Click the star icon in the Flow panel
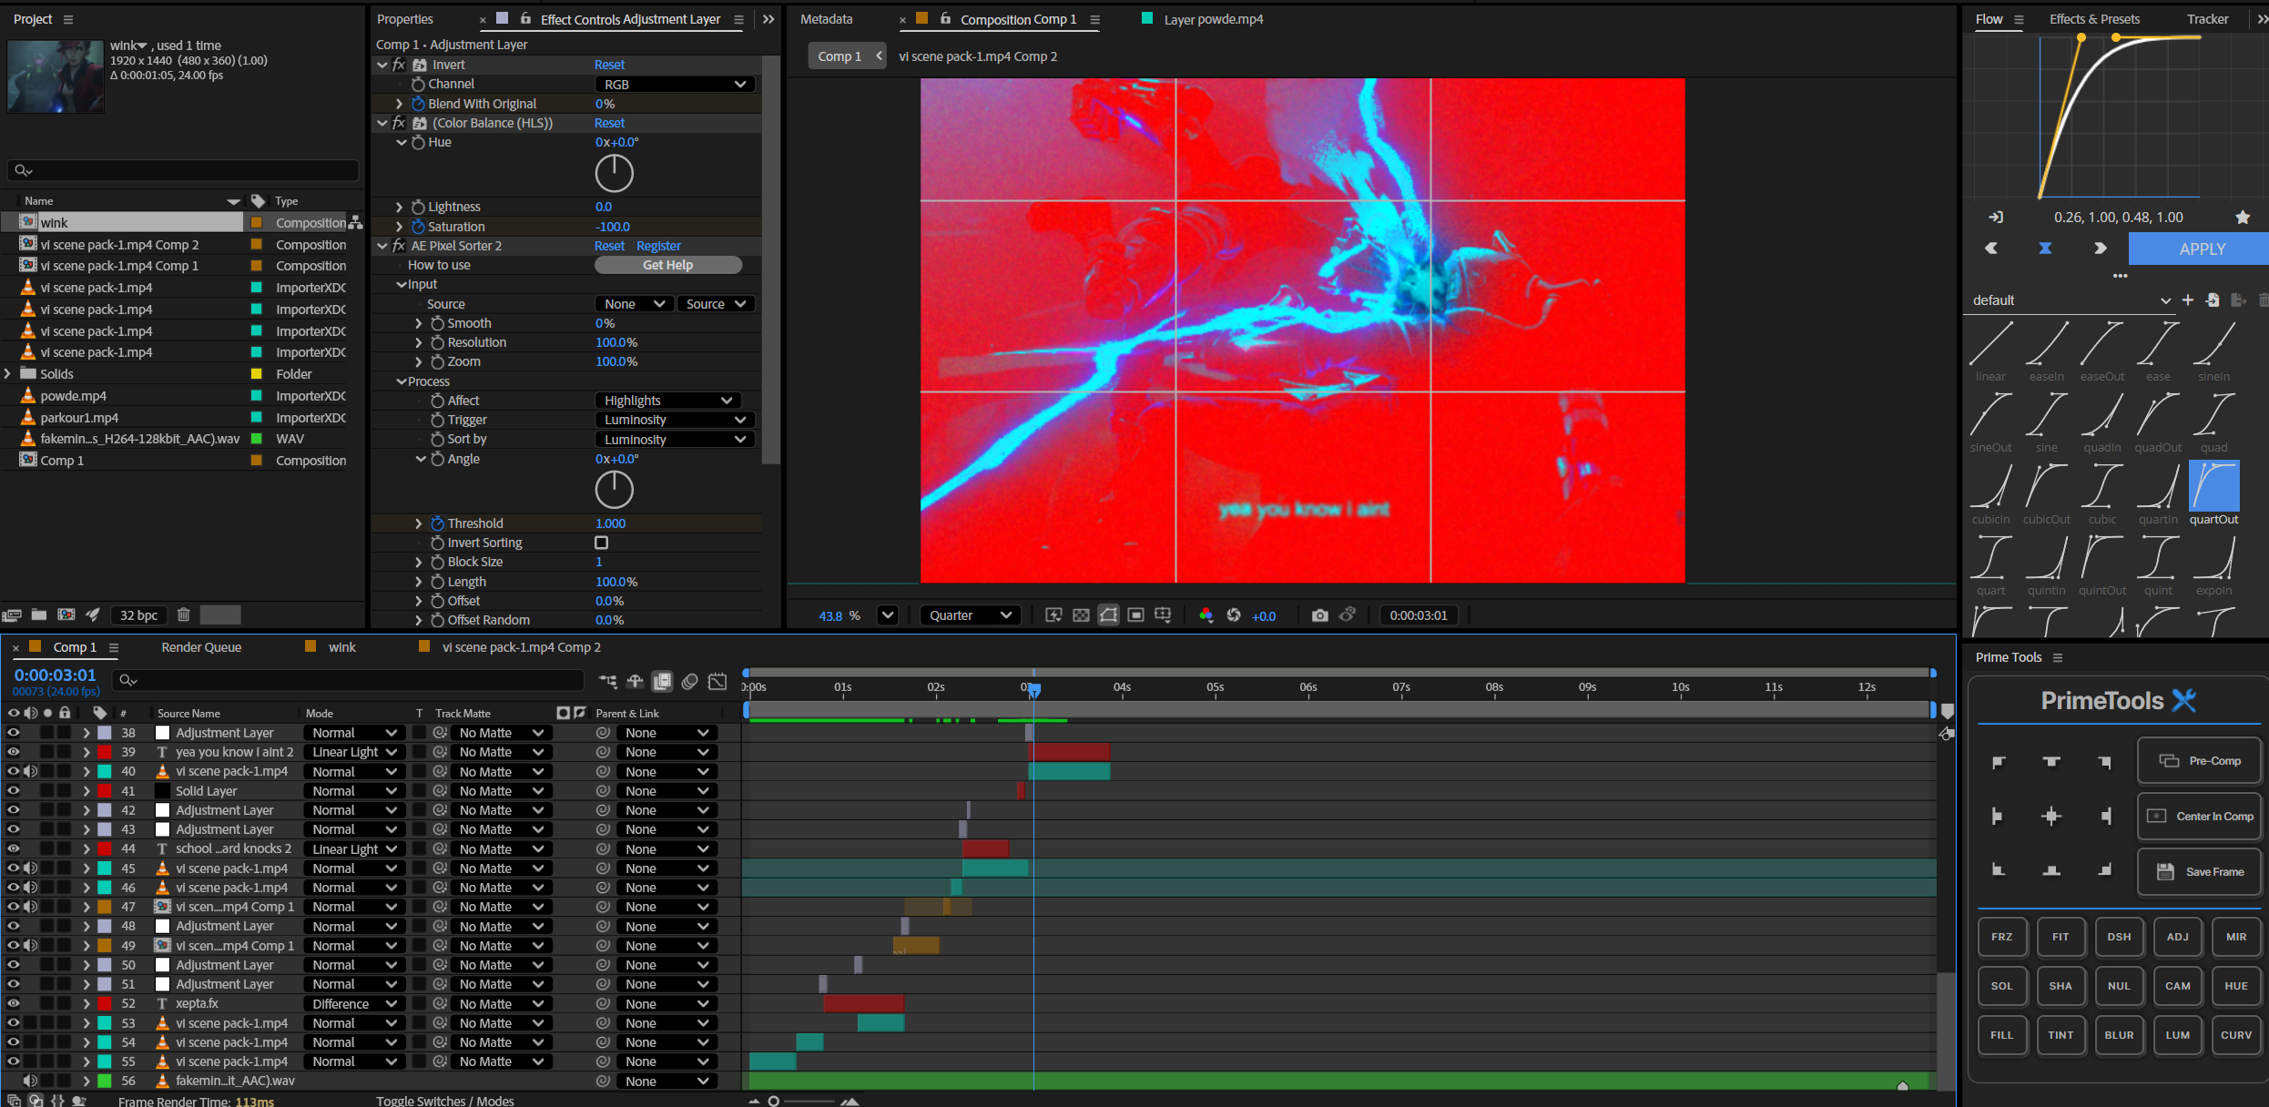This screenshot has width=2269, height=1107. point(2243,218)
